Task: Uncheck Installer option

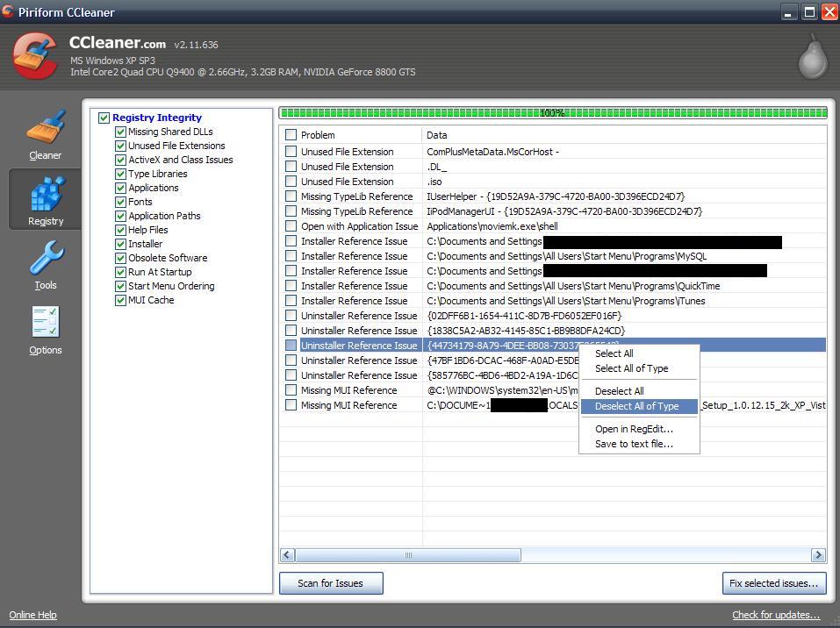Action: [120, 244]
